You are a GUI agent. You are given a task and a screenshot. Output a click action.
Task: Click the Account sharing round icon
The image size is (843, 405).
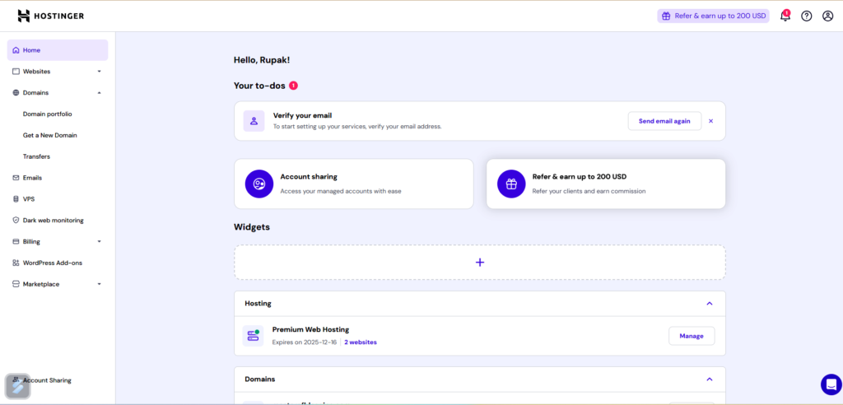coord(259,184)
